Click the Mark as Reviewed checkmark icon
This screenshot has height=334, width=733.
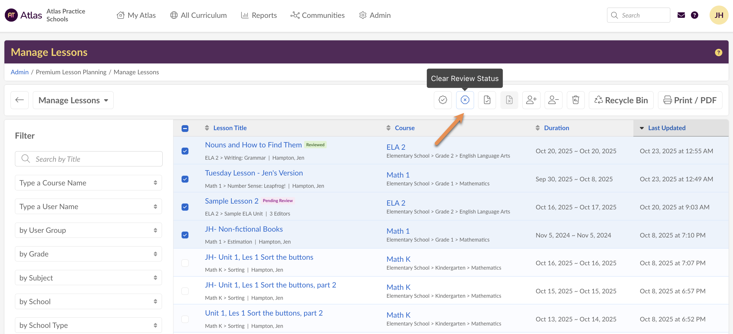[443, 100]
